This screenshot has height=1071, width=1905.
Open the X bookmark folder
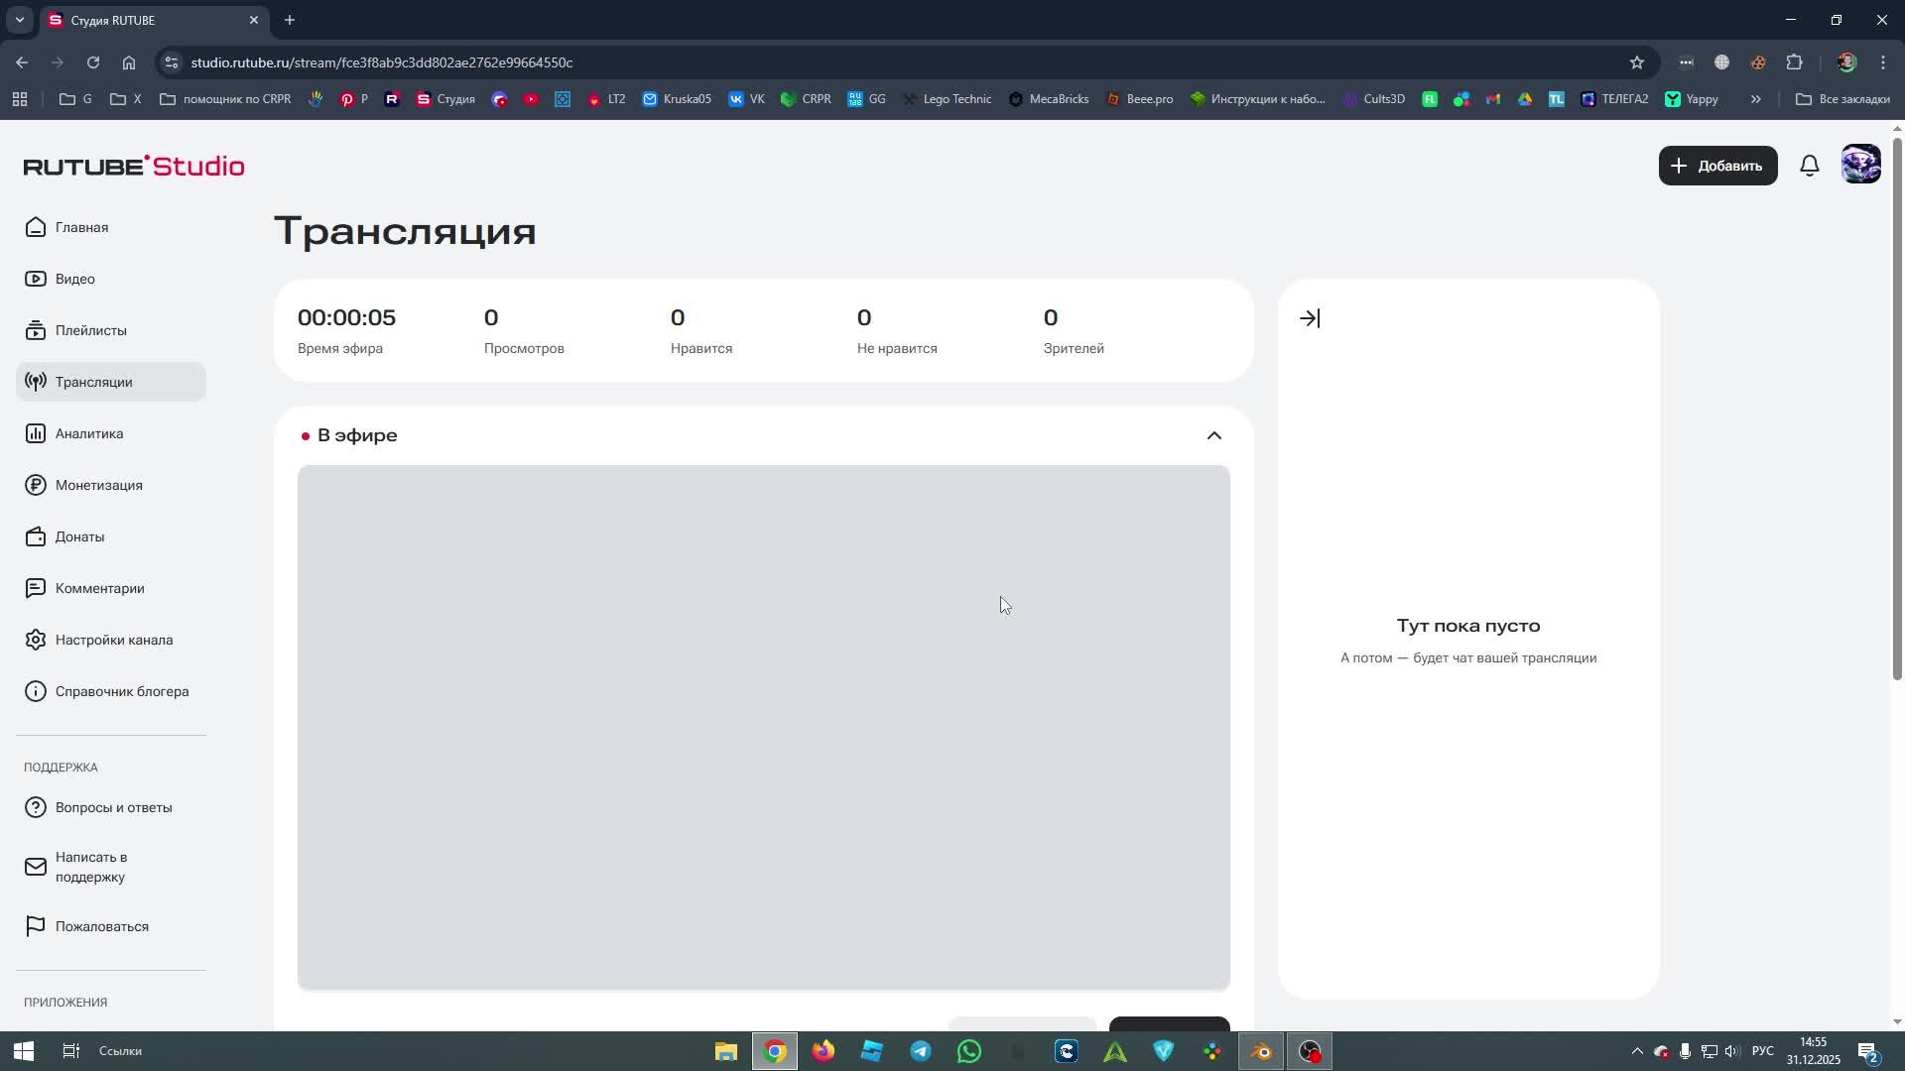[125, 99]
